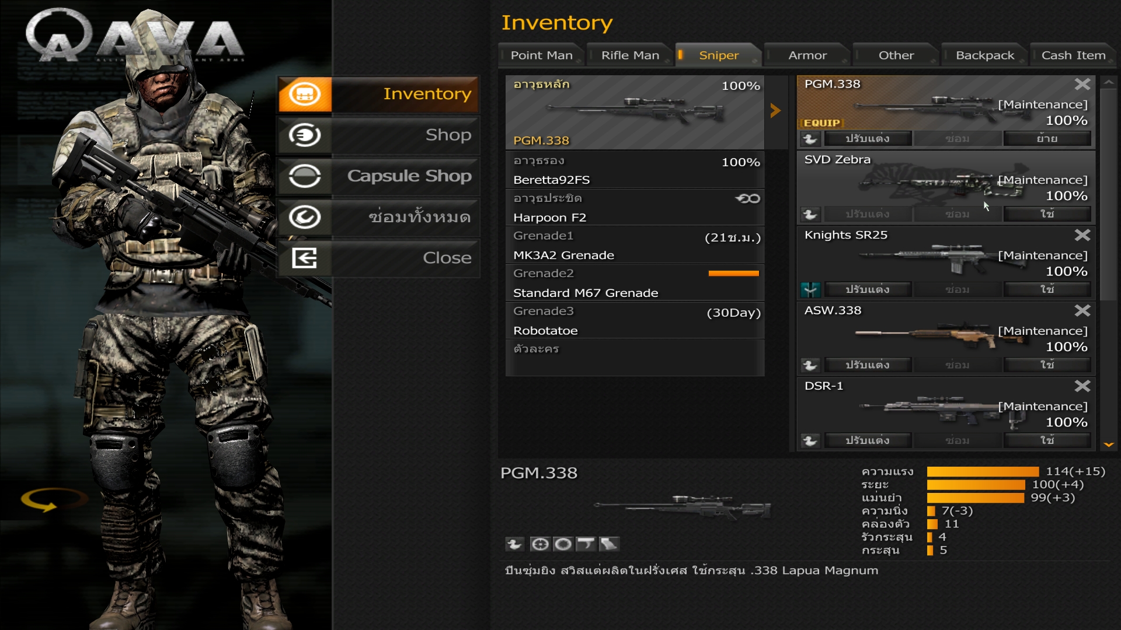The width and height of the screenshot is (1121, 630).
Task: Click the orange arrow beside the main weapon slot
Action: coord(775,111)
